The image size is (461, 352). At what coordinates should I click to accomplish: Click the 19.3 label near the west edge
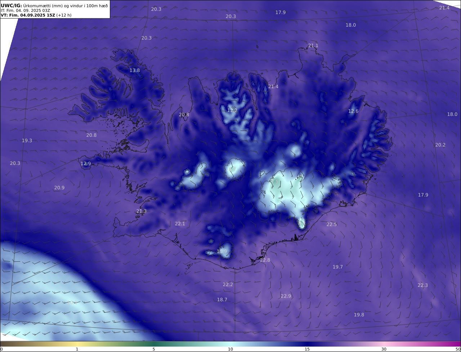point(27,141)
